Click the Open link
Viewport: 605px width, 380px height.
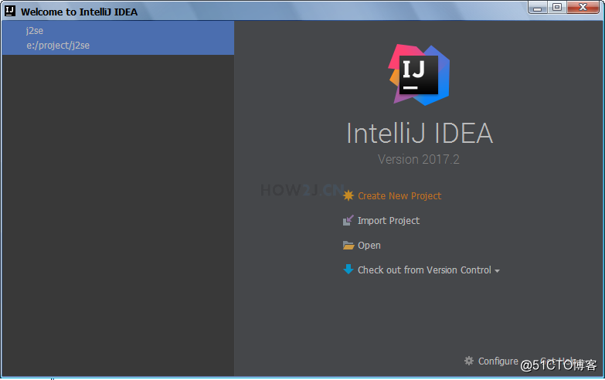point(369,246)
